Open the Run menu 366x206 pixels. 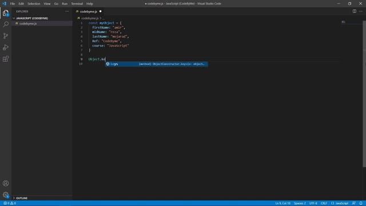point(65,3)
